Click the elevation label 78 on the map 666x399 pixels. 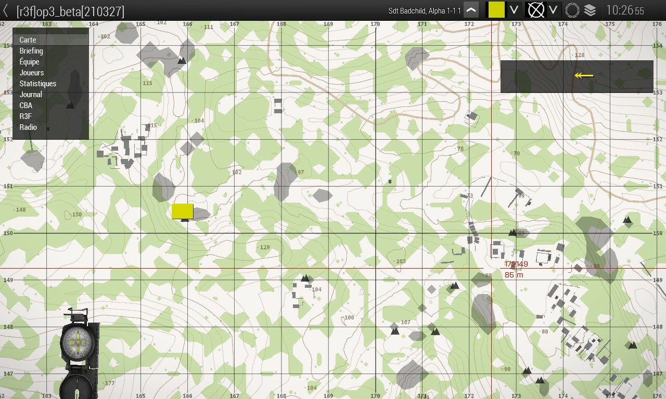click(x=460, y=149)
